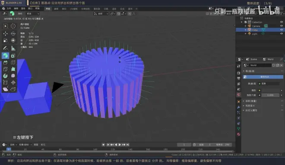The width and height of the screenshot is (285, 165).
Task: Select the Bevel tool
Action: click(x=5, y=63)
